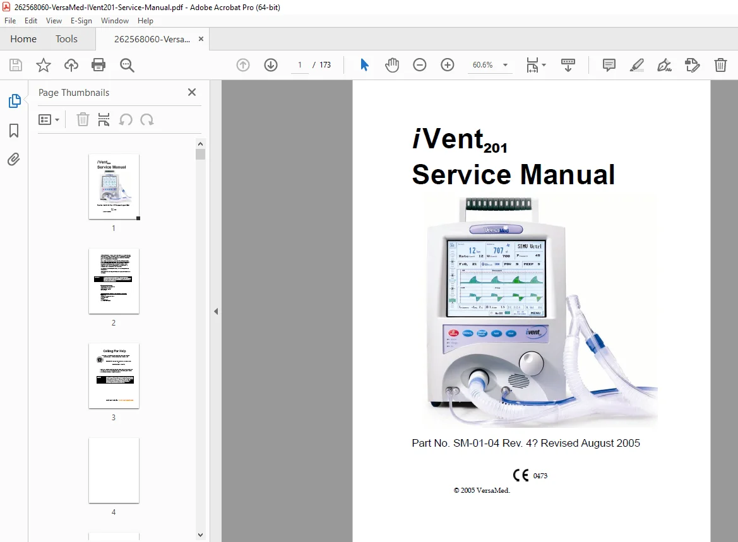738x542 pixels.
Task: Select blank page 4 thumbnail
Action: click(114, 470)
